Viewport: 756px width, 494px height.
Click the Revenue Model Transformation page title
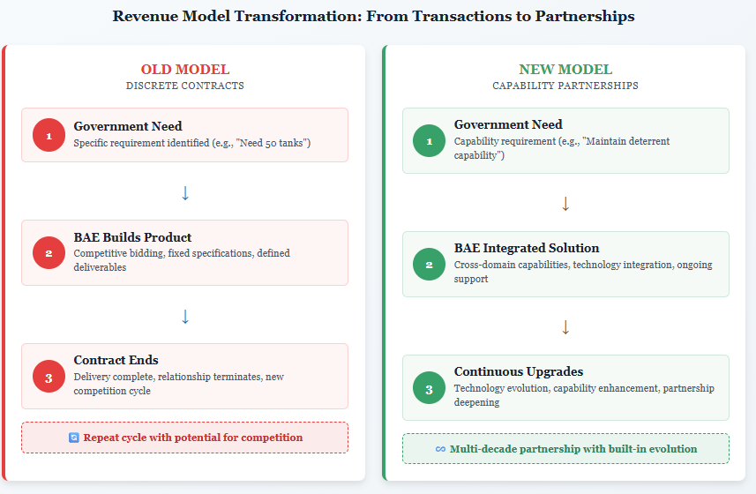tap(374, 17)
